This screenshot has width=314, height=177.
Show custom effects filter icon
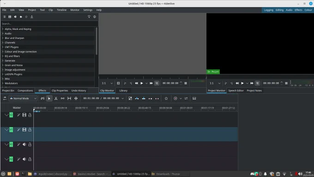tap(21, 17)
